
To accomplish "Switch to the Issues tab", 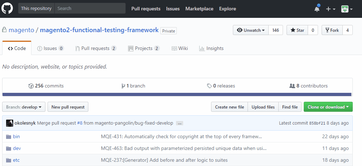I will coord(50,48).
